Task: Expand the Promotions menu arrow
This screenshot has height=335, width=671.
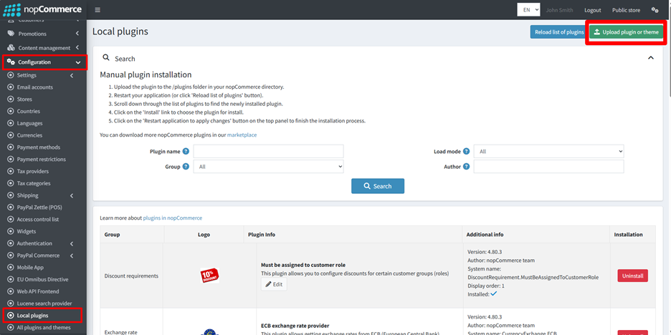Action: click(77, 34)
